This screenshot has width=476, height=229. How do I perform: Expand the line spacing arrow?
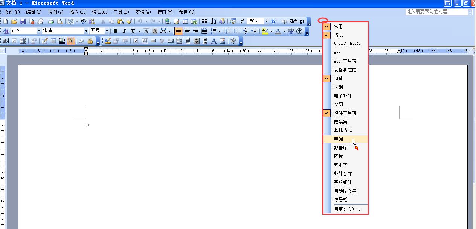[x=219, y=31]
